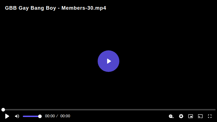Toggle fullscreen mode
Viewport: 217px width, 122px height.
pyautogui.click(x=210, y=116)
